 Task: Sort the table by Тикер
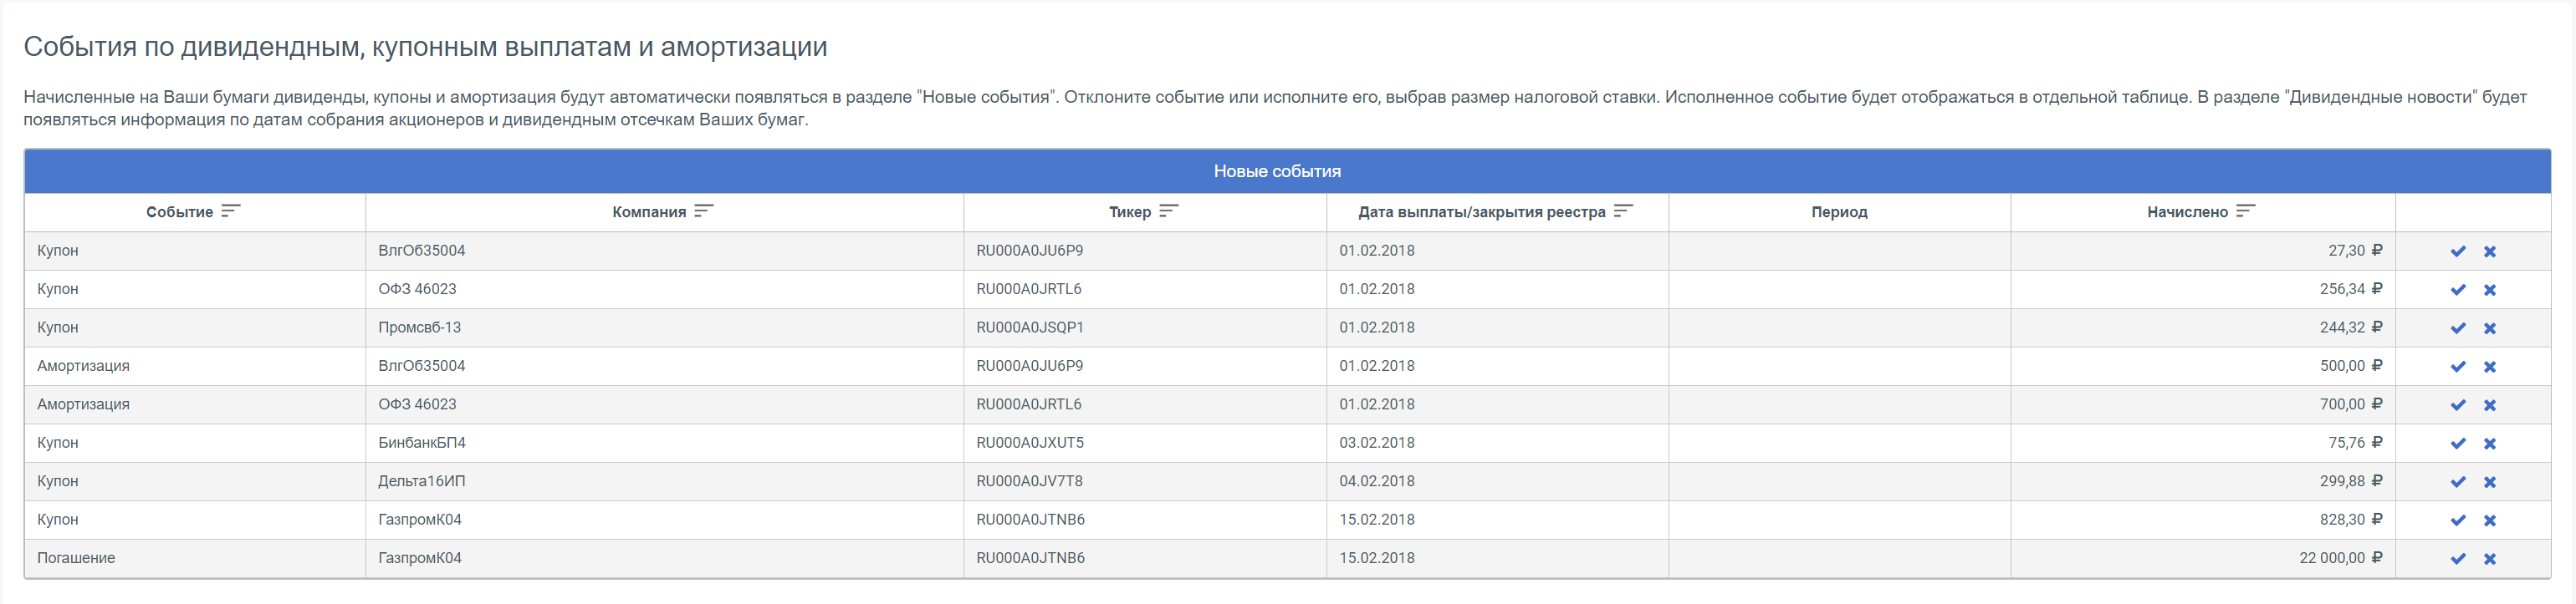(1168, 211)
